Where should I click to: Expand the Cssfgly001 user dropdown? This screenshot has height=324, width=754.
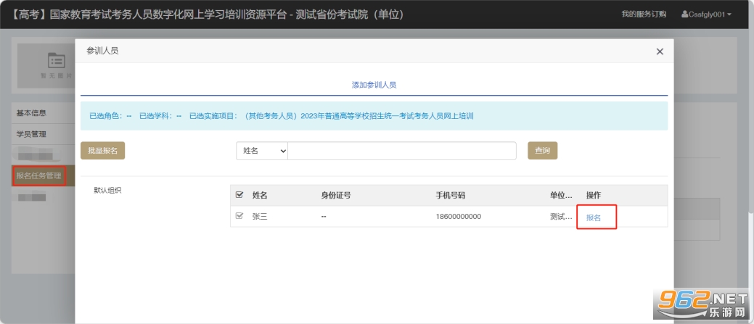click(x=706, y=14)
